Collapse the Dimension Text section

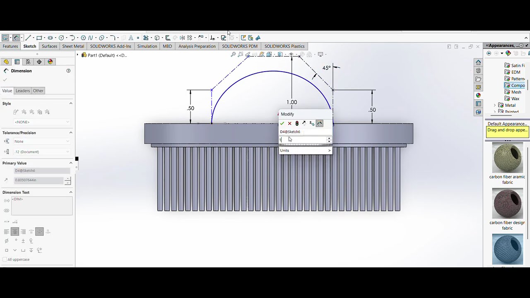(71, 192)
